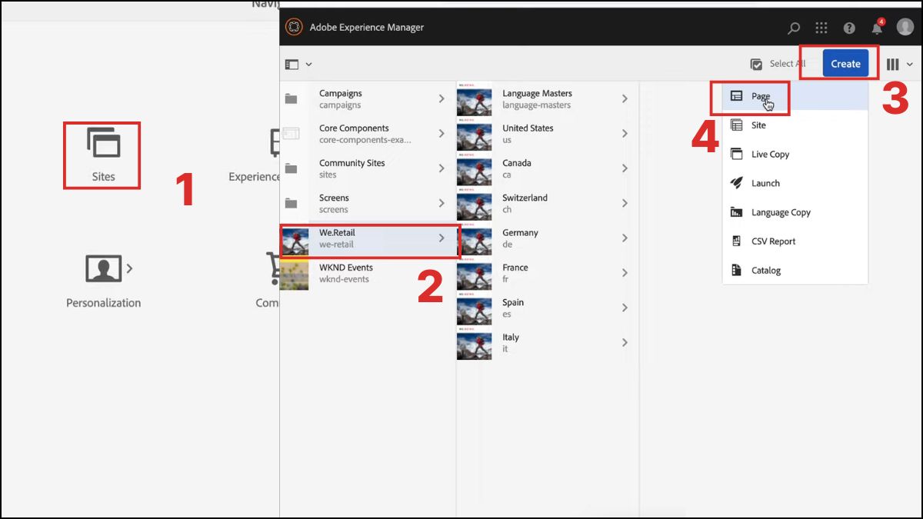
Task: Click the Campaigns folder icon
Action: point(291,98)
